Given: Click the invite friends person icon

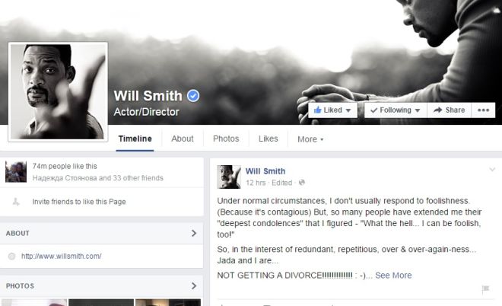Looking at the screenshot, I should tap(16, 202).
